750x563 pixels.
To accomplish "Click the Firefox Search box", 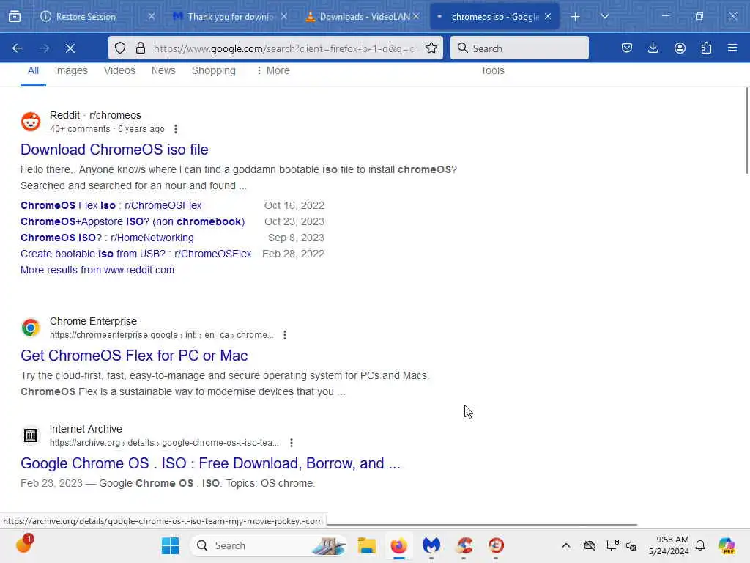I will pos(519,48).
